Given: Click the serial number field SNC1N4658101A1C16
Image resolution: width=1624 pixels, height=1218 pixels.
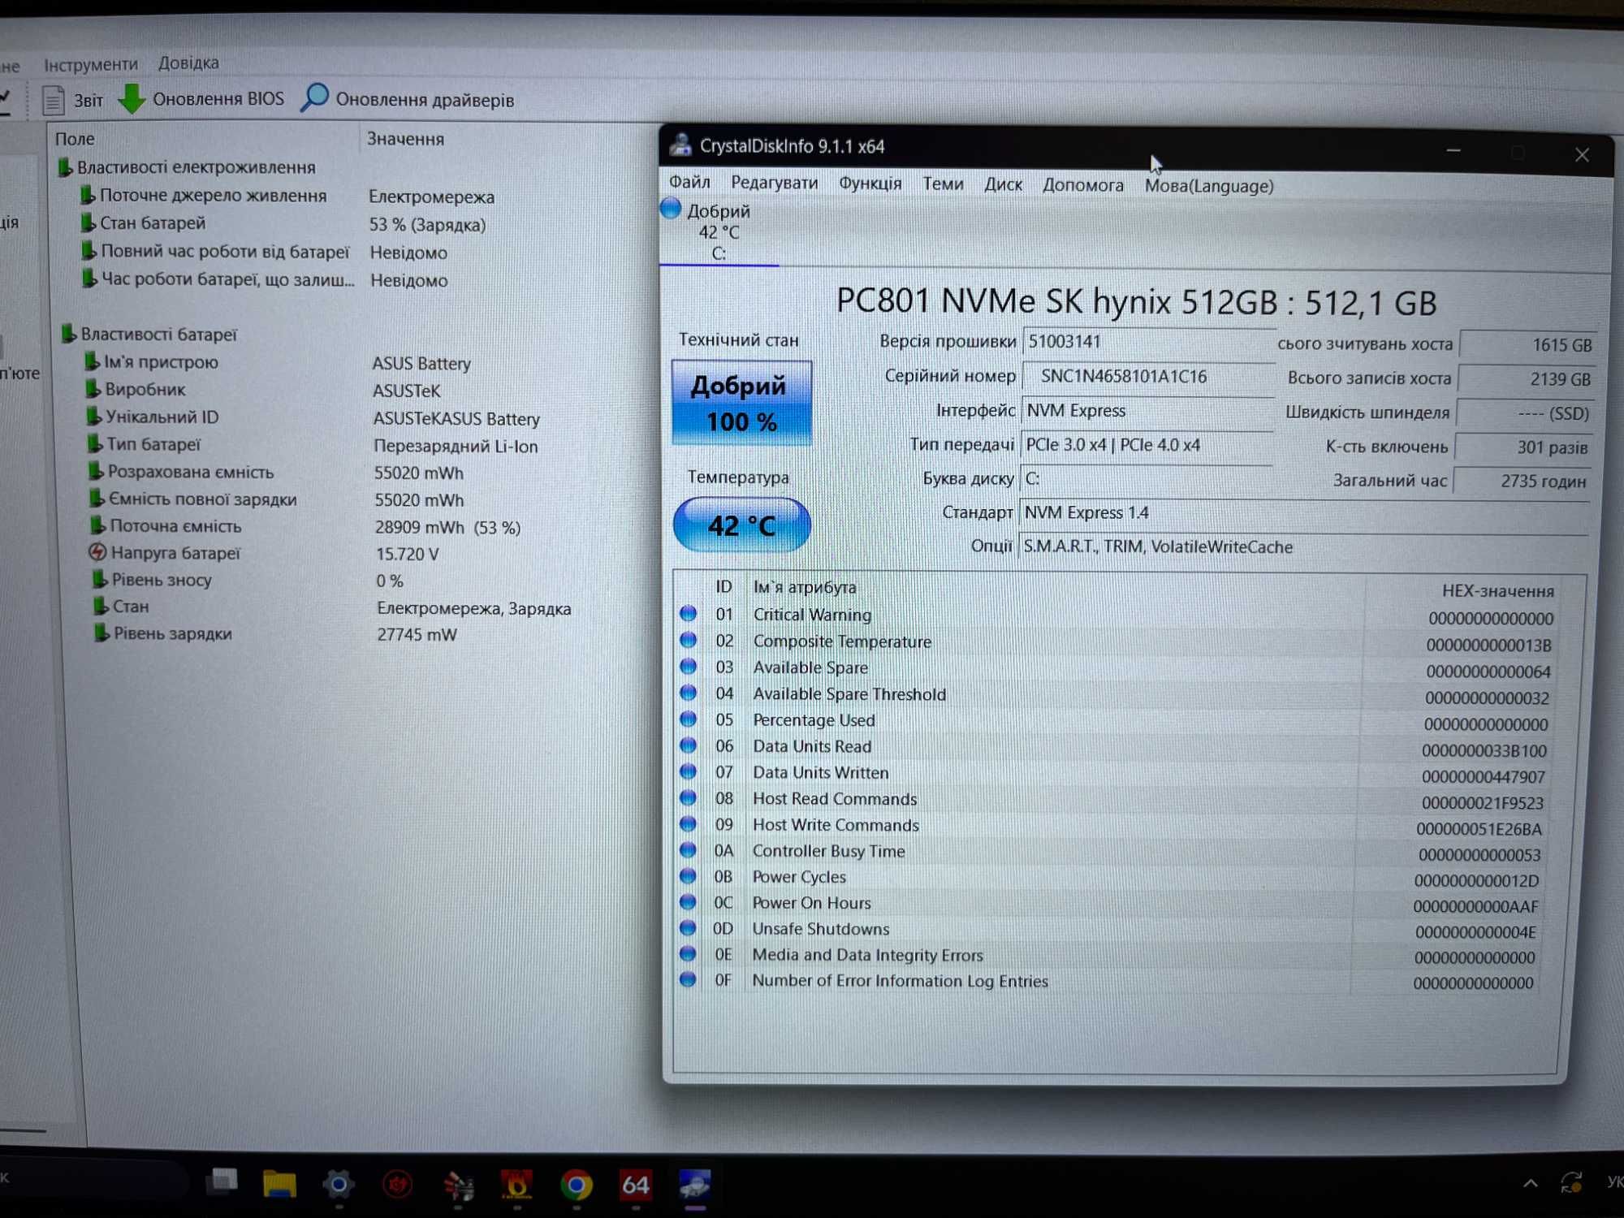Looking at the screenshot, I should click(1148, 377).
